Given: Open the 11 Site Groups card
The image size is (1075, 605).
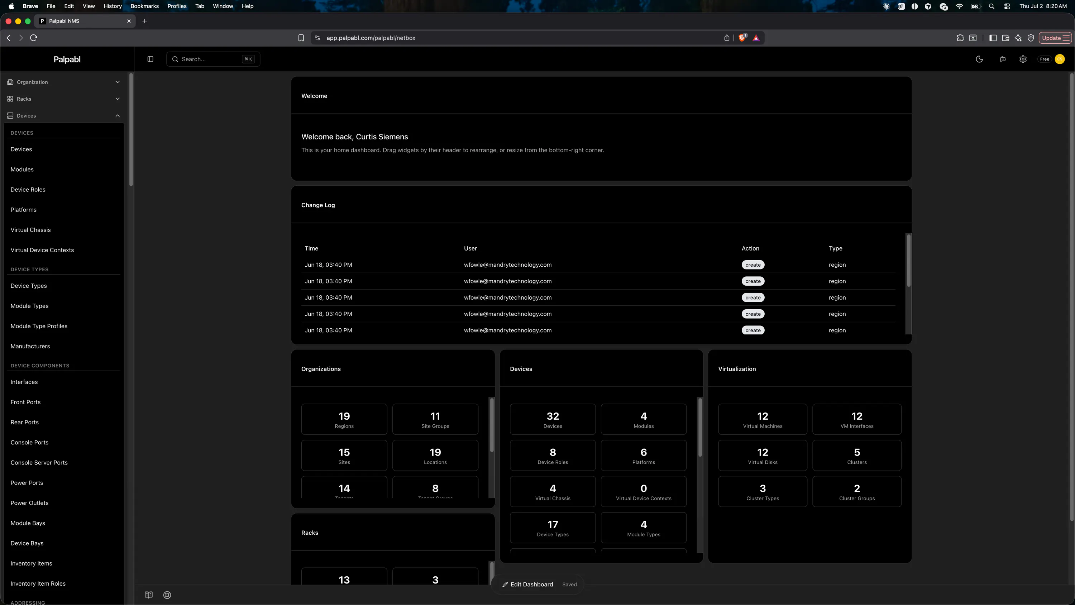Looking at the screenshot, I should pyautogui.click(x=435, y=419).
